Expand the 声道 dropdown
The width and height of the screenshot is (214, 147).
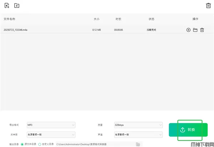(x=137, y=135)
